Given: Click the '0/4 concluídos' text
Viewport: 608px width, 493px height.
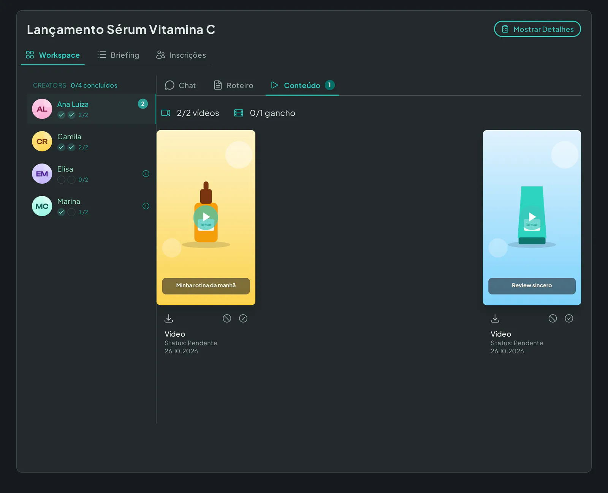Looking at the screenshot, I should click(94, 85).
